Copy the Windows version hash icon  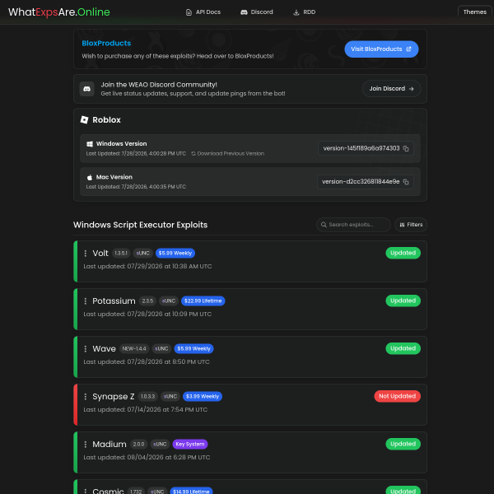tap(406, 148)
